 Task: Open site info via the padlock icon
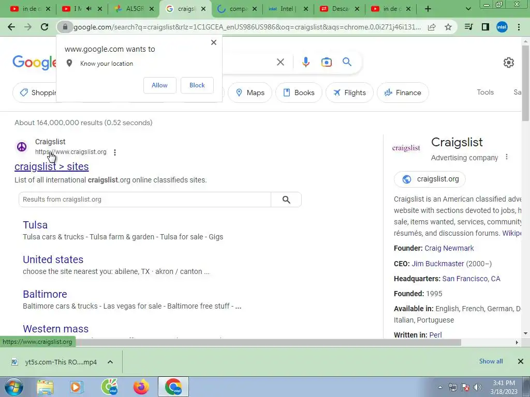click(x=65, y=27)
